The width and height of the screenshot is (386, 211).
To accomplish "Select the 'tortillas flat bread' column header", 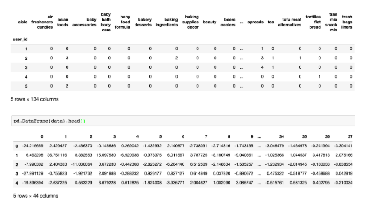I will click(x=313, y=22).
